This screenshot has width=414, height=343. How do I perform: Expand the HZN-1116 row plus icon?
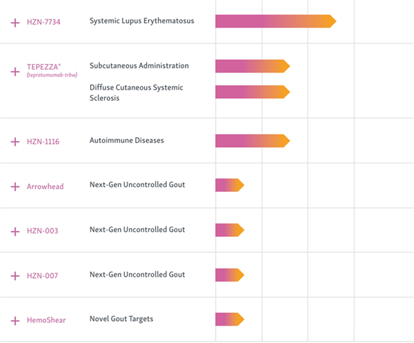(15, 141)
